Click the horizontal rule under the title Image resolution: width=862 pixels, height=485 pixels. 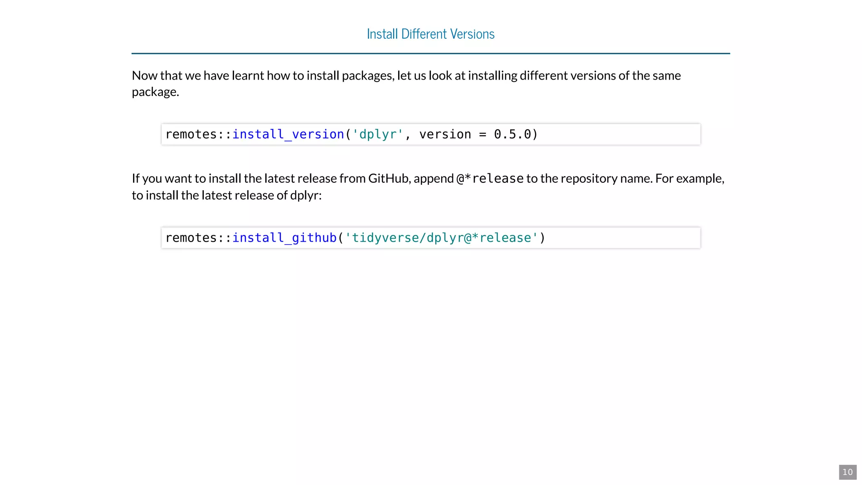point(430,53)
